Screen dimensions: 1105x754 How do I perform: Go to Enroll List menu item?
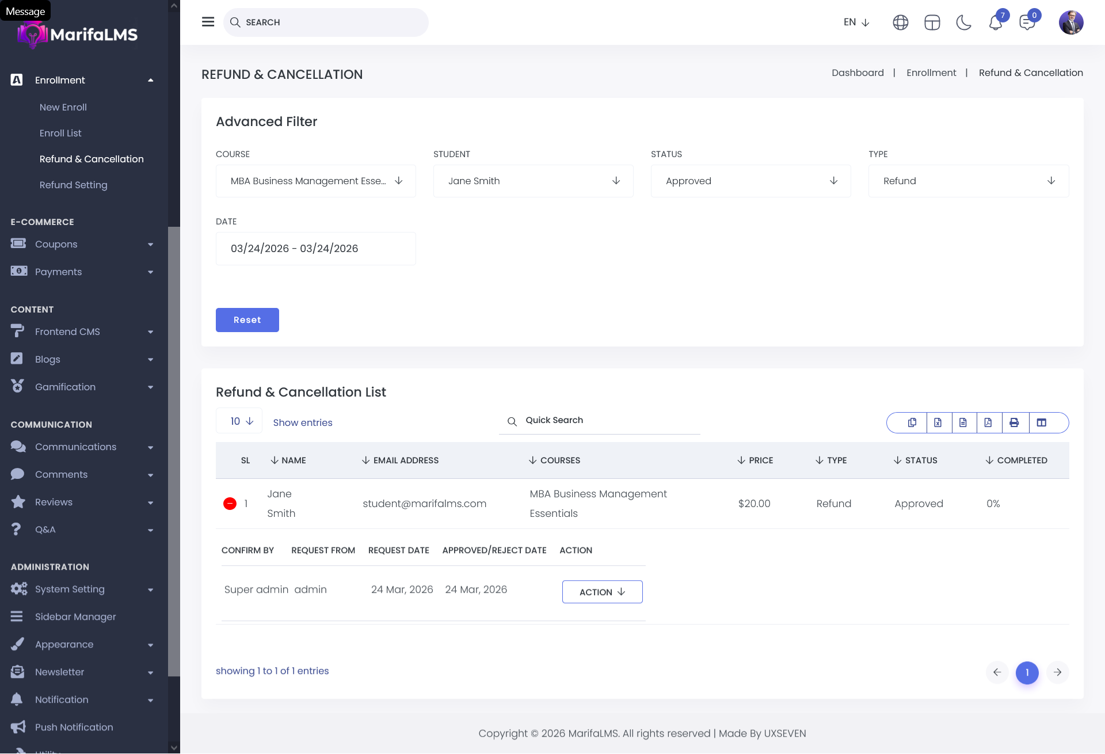(60, 133)
